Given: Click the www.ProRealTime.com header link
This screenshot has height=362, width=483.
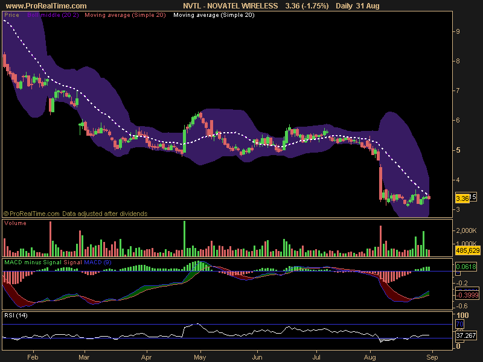Looking at the screenshot, I should [46, 6].
